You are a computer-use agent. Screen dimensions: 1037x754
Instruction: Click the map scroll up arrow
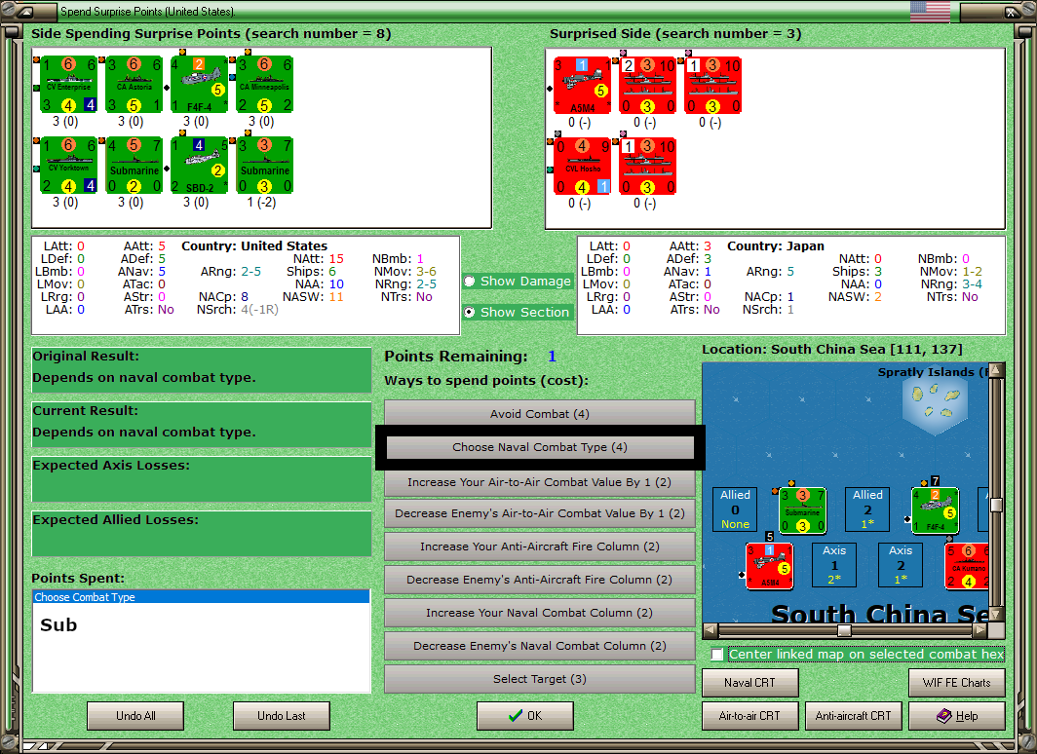(x=996, y=370)
